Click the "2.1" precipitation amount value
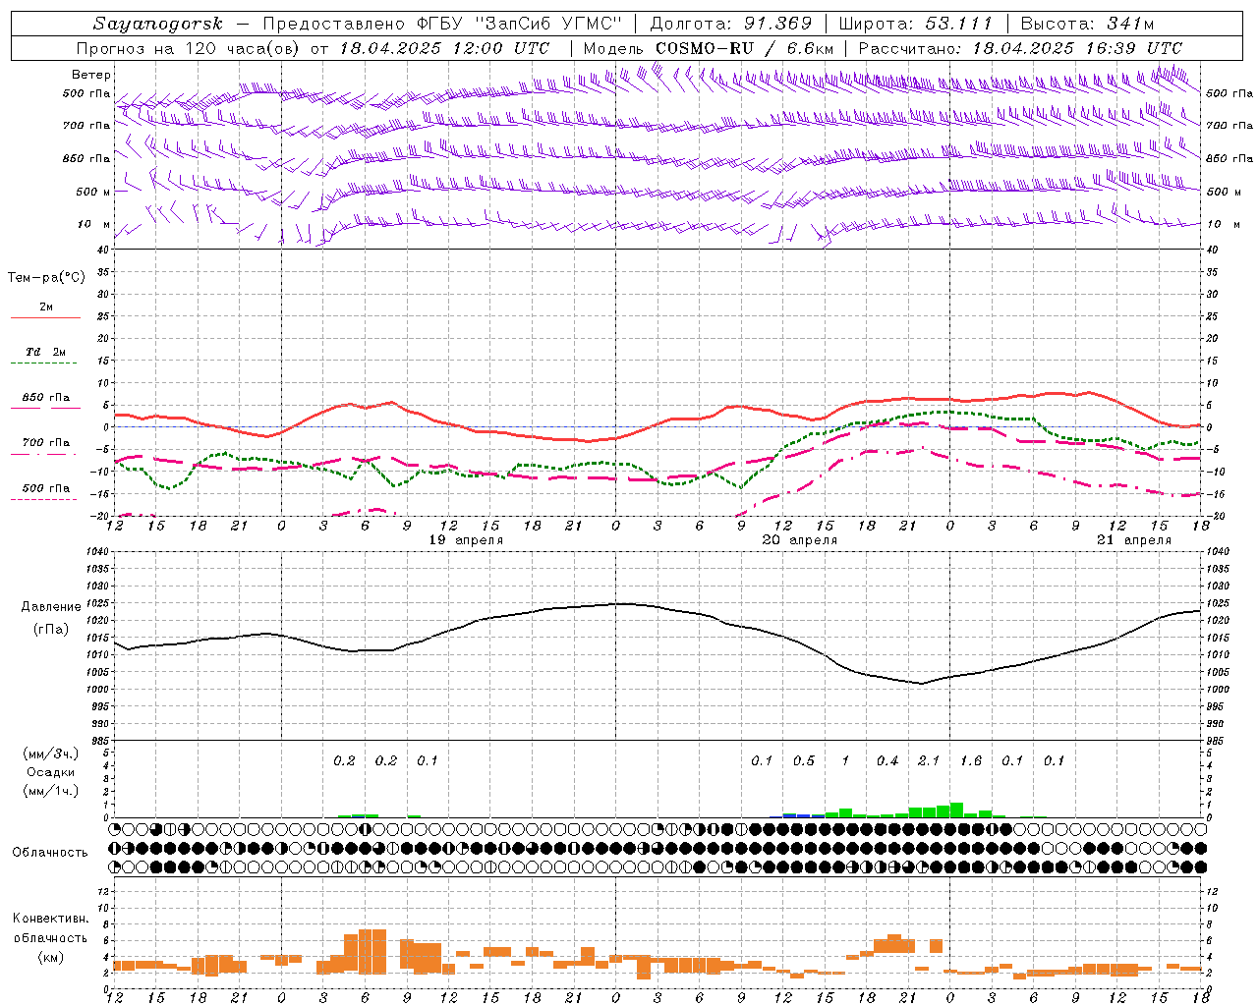Screen dimensions: 1258x1006 (x=929, y=761)
